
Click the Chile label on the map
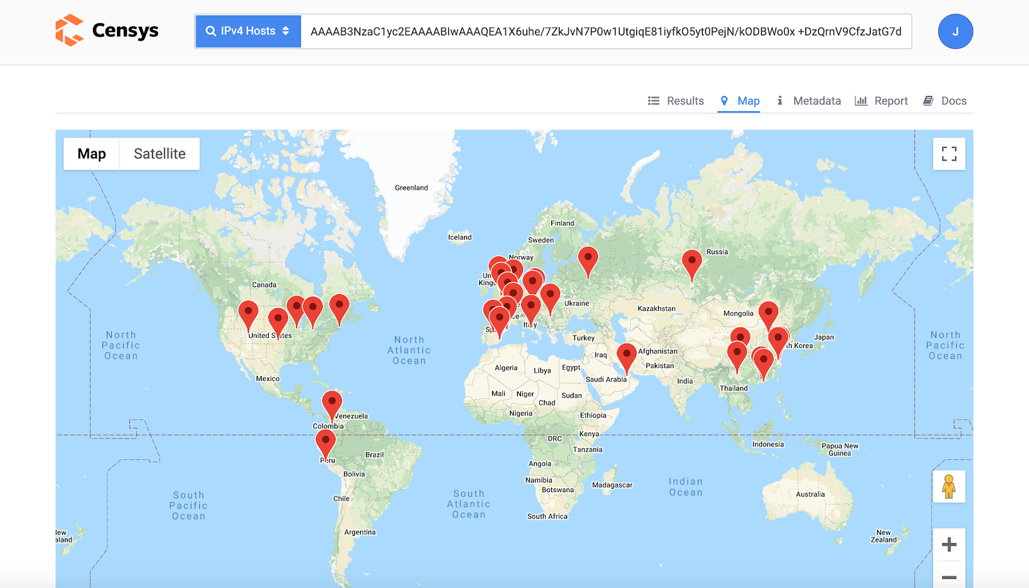pos(341,499)
